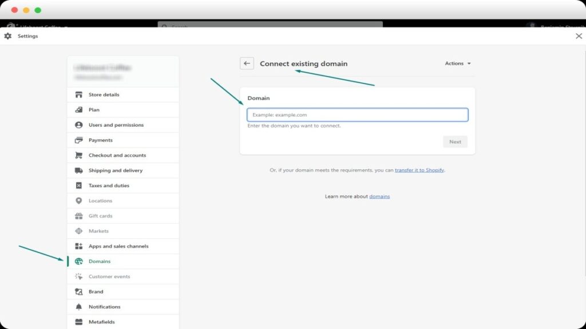The height and width of the screenshot is (329, 586).
Task: Click the Locations pin icon
Action: [x=78, y=200]
